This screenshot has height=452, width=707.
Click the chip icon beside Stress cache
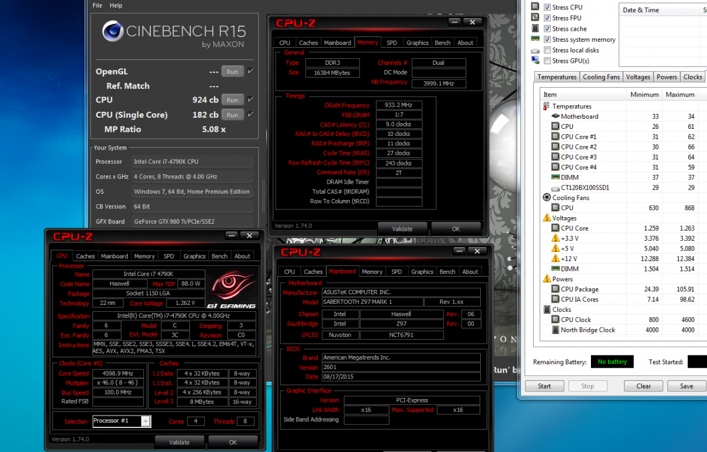point(535,28)
